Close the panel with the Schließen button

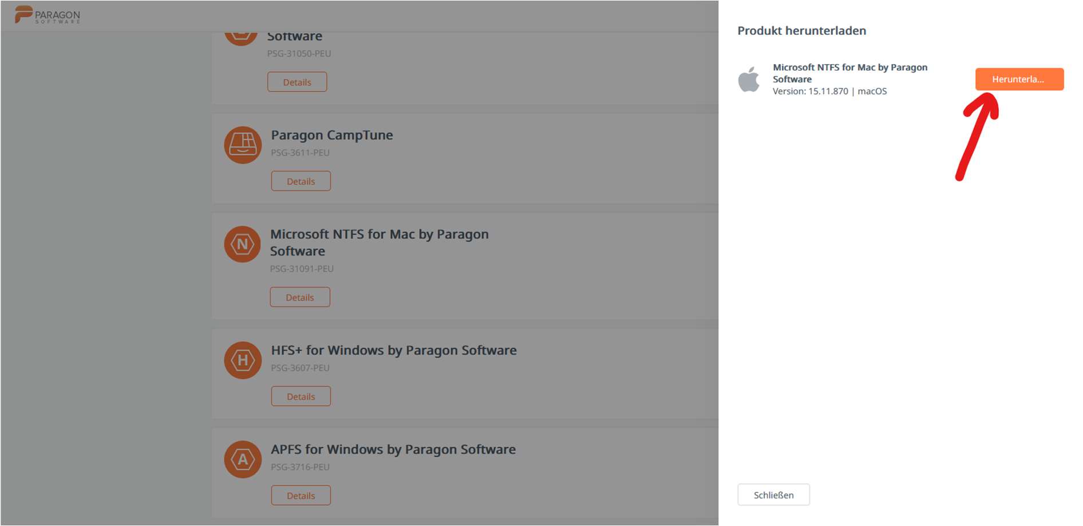coord(773,495)
